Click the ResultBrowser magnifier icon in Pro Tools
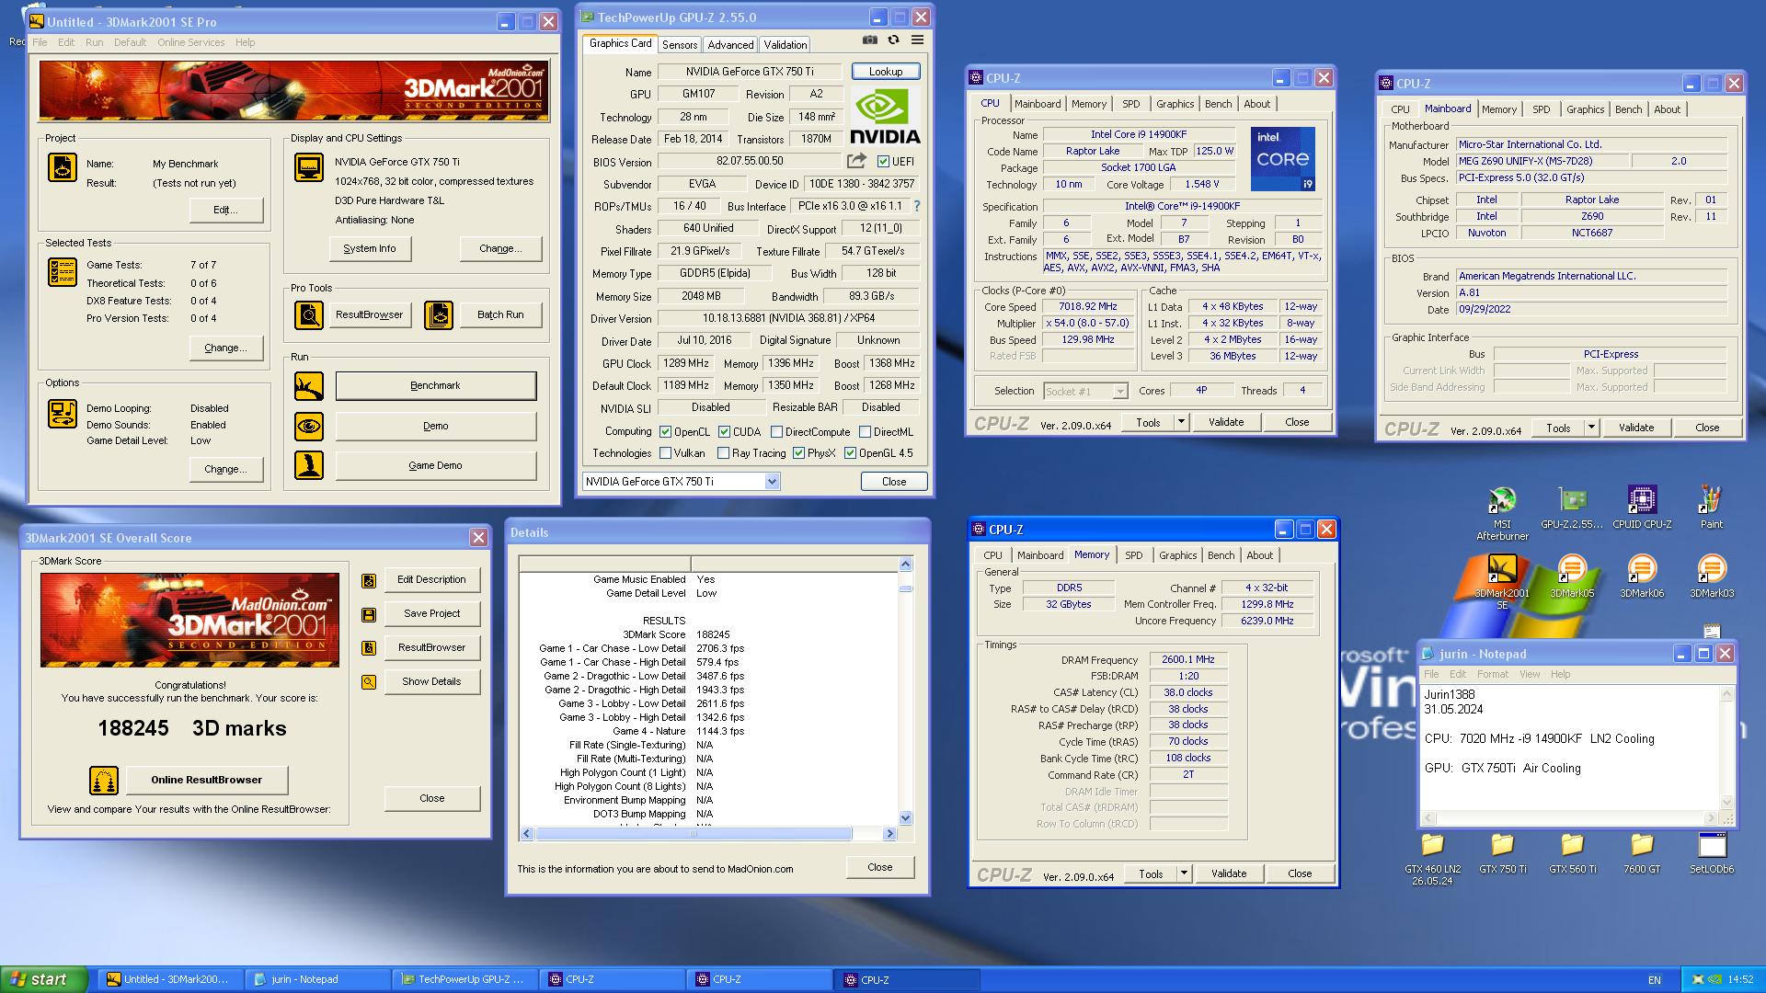The width and height of the screenshot is (1766, 993). (309, 314)
